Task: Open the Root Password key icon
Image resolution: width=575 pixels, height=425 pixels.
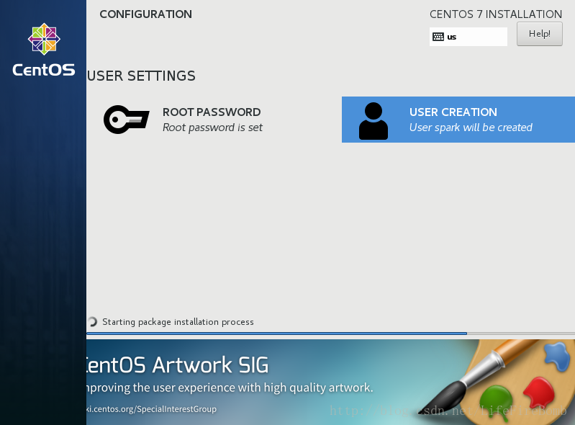Action: pyautogui.click(x=127, y=120)
